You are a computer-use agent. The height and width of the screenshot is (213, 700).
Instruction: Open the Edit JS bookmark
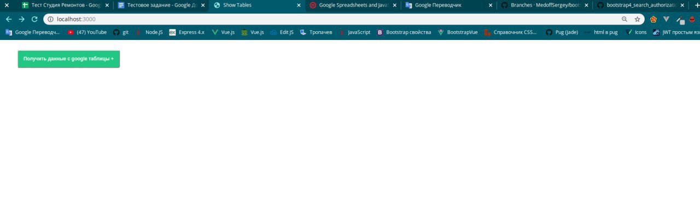coord(282,32)
